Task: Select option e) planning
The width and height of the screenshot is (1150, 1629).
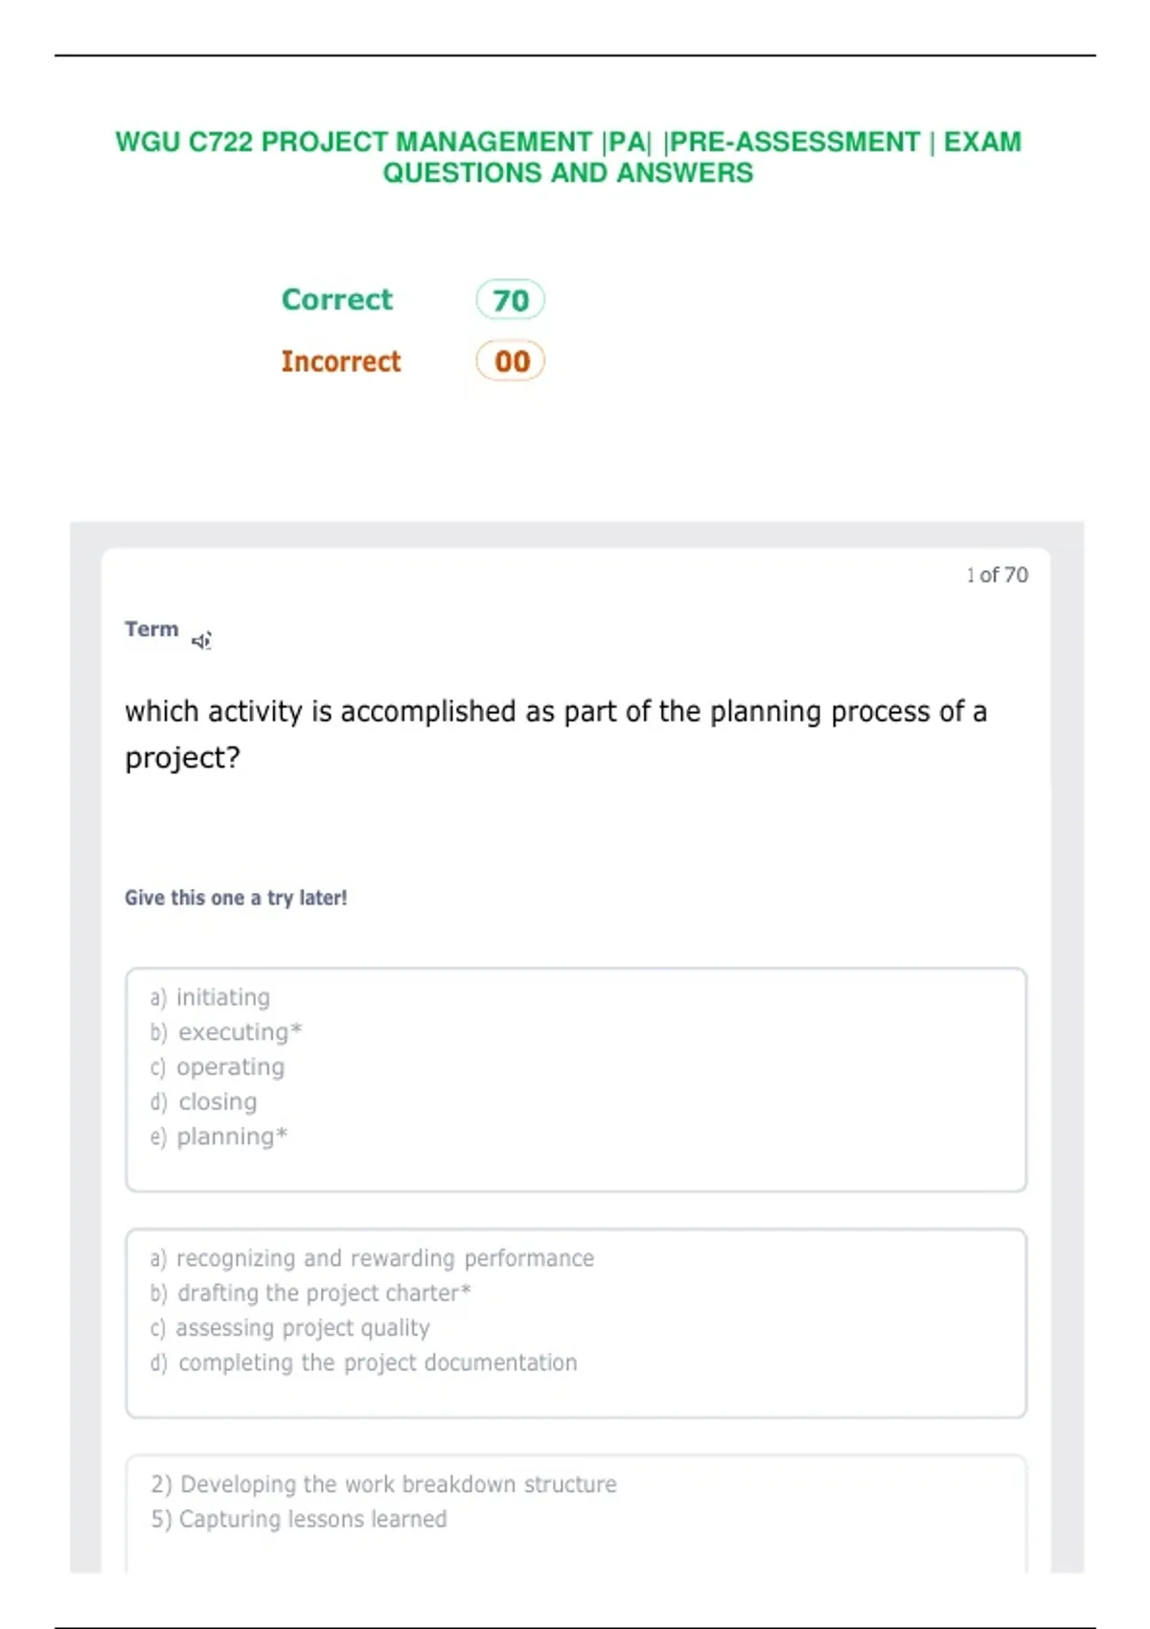Action: coord(218,1136)
